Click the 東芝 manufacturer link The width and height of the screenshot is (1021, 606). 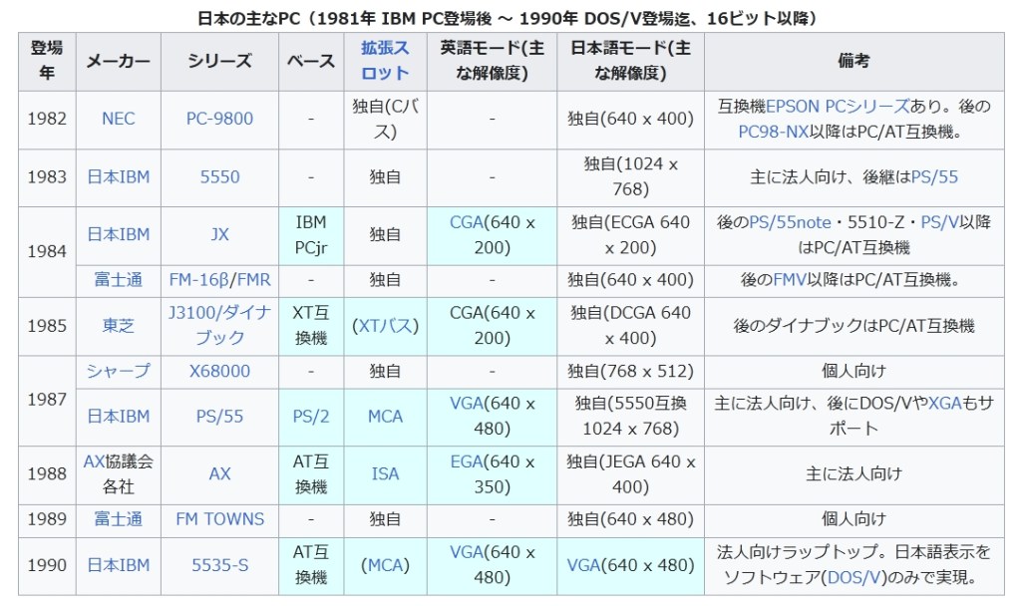[x=118, y=326]
